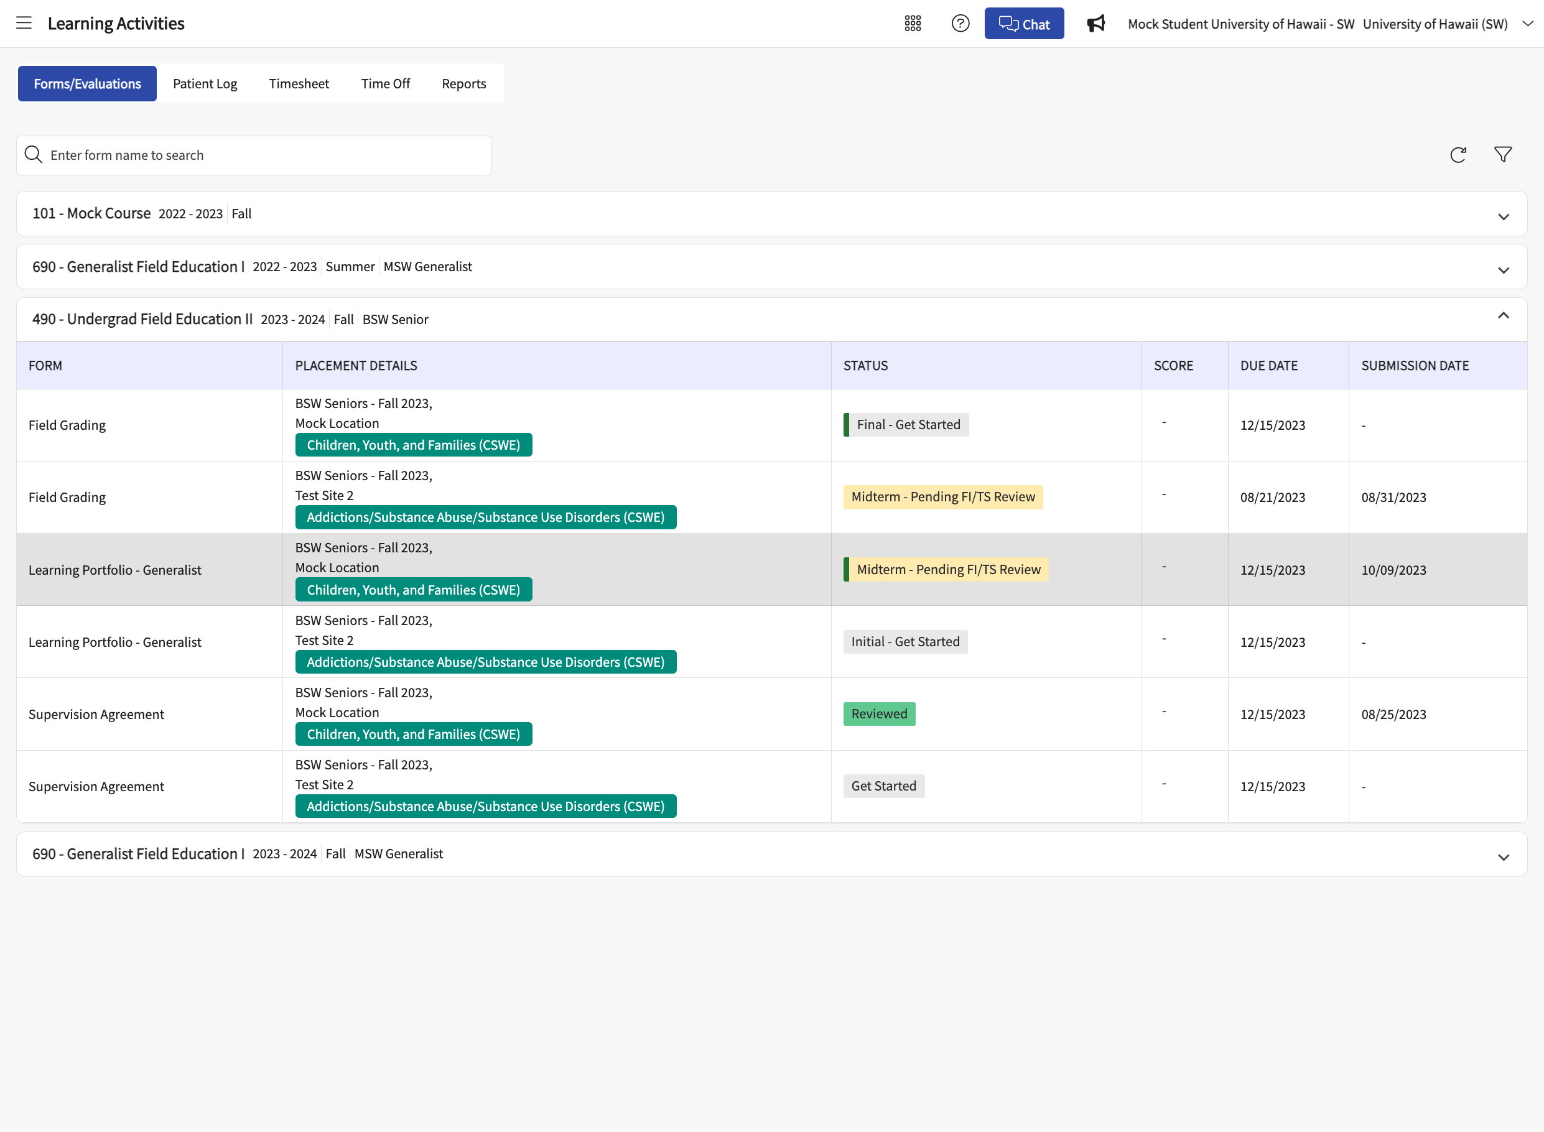Focus the form name search field
This screenshot has width=1544, height=1132.
(x=254, y=155)
